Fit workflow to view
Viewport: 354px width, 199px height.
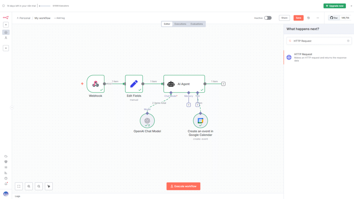tap(19, 186)
